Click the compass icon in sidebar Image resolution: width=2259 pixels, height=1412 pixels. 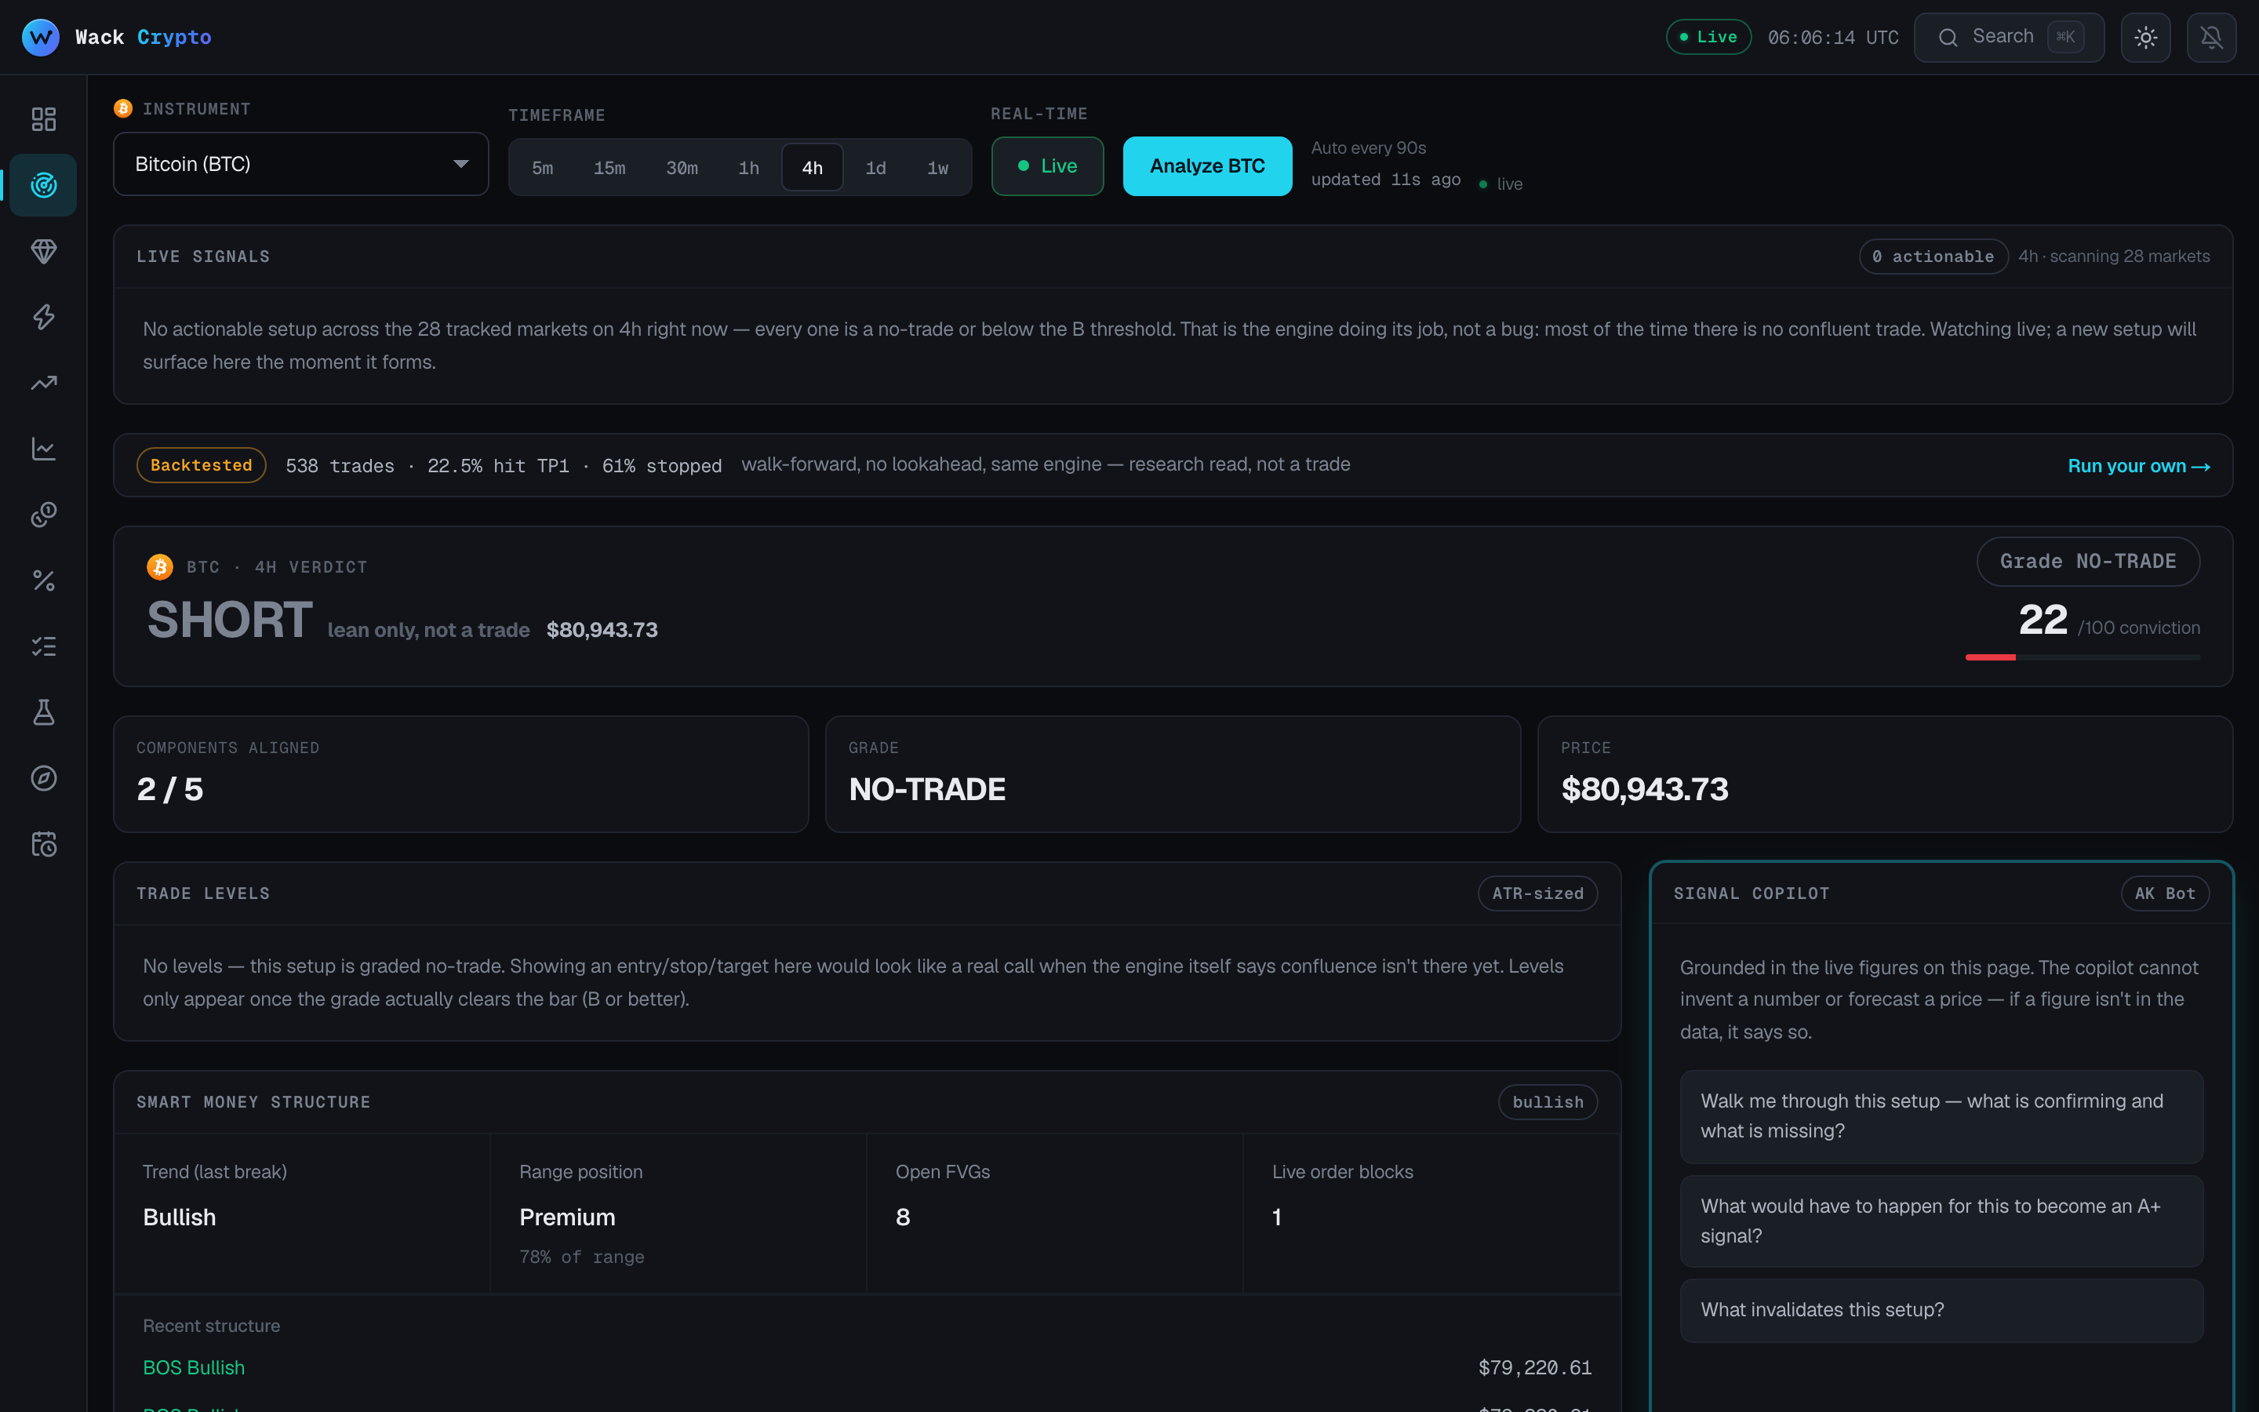(43, 779)
